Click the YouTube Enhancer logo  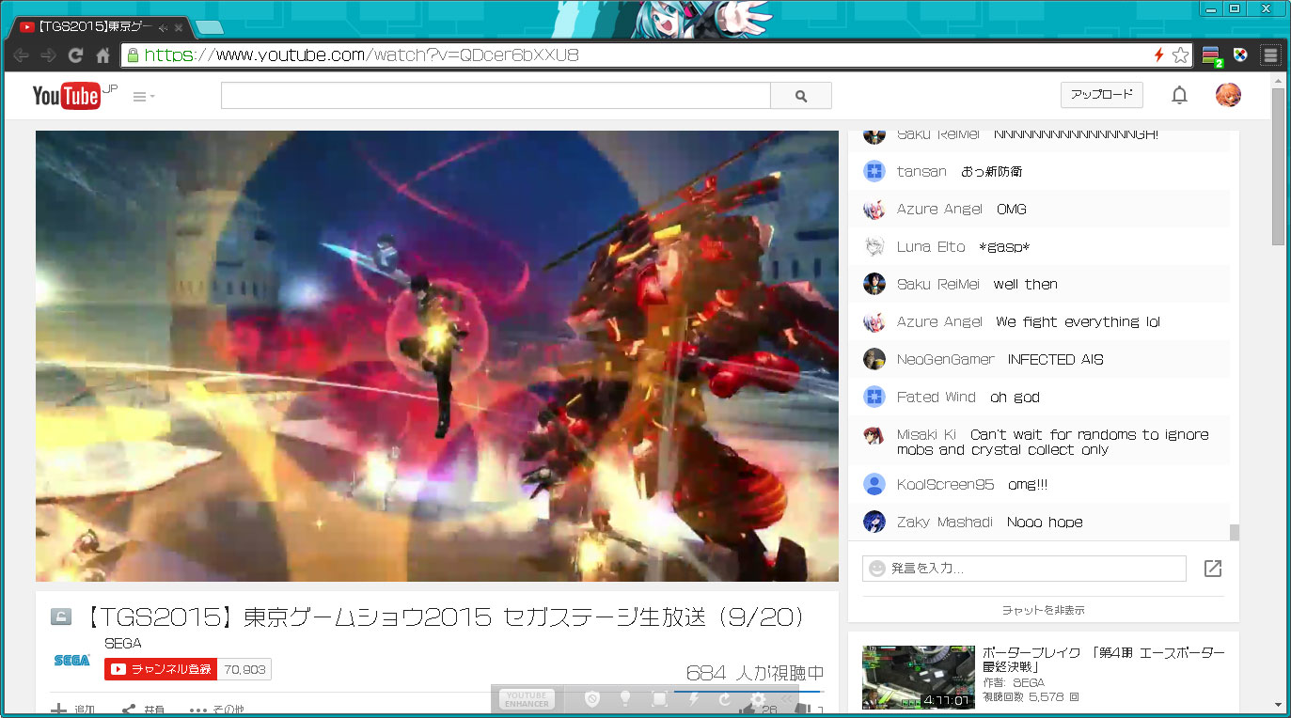tap(527, 699)
